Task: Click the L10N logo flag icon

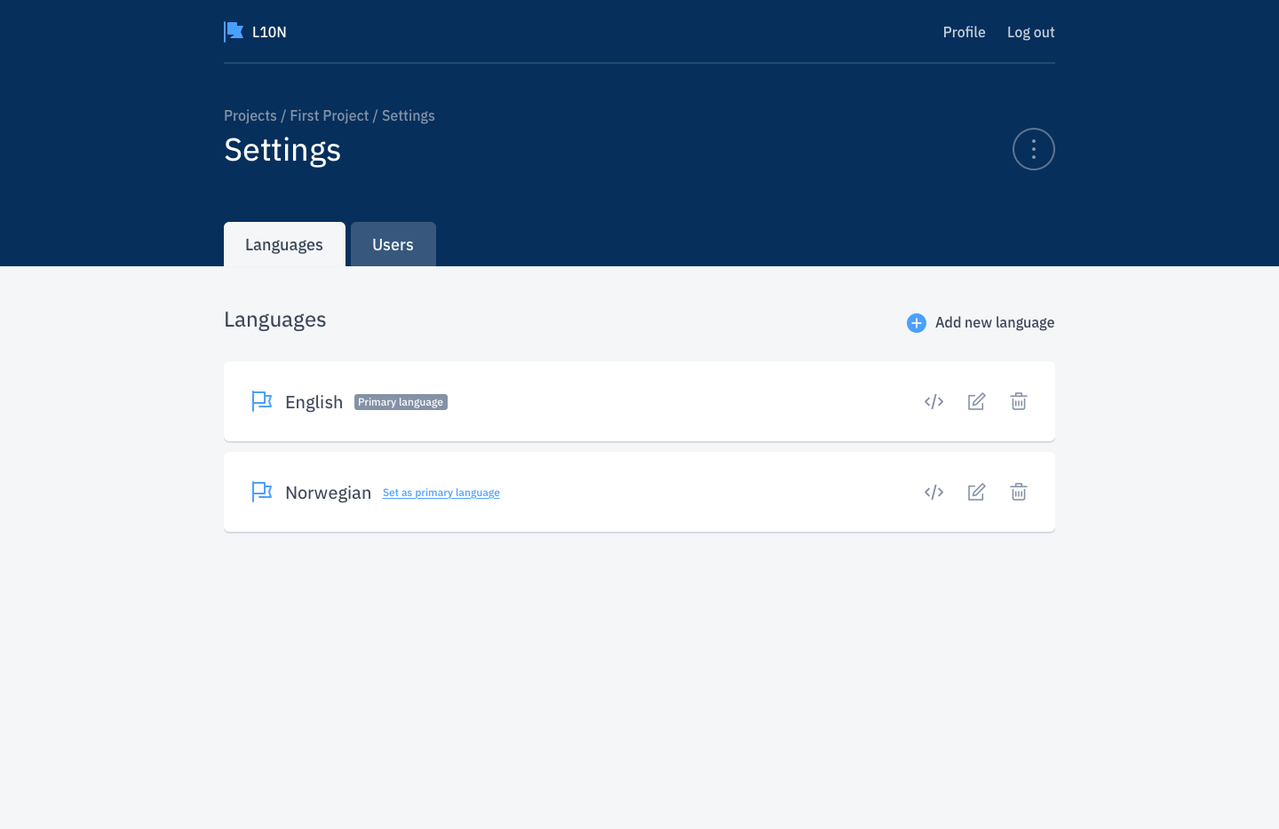Action: point(233,31)
